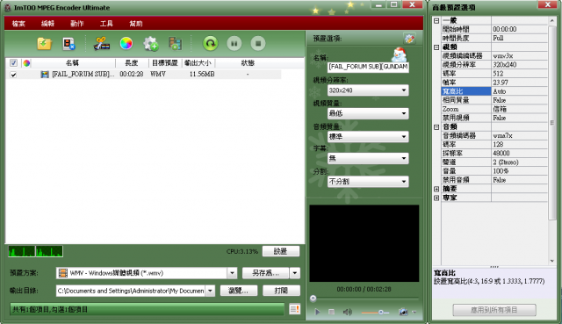Click the 另存為... button
562x324 pixels.
tap(265, 273)
